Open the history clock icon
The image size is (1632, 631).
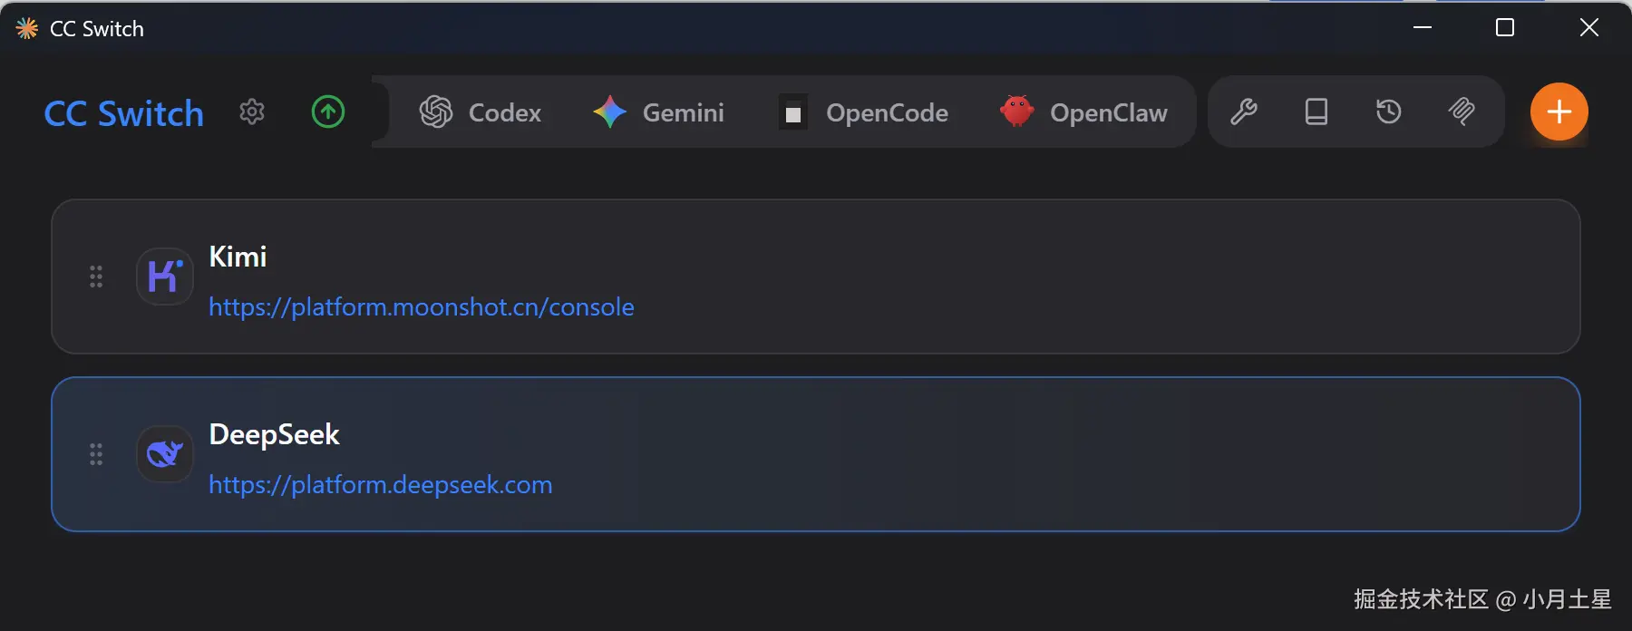coord(1389,112)
